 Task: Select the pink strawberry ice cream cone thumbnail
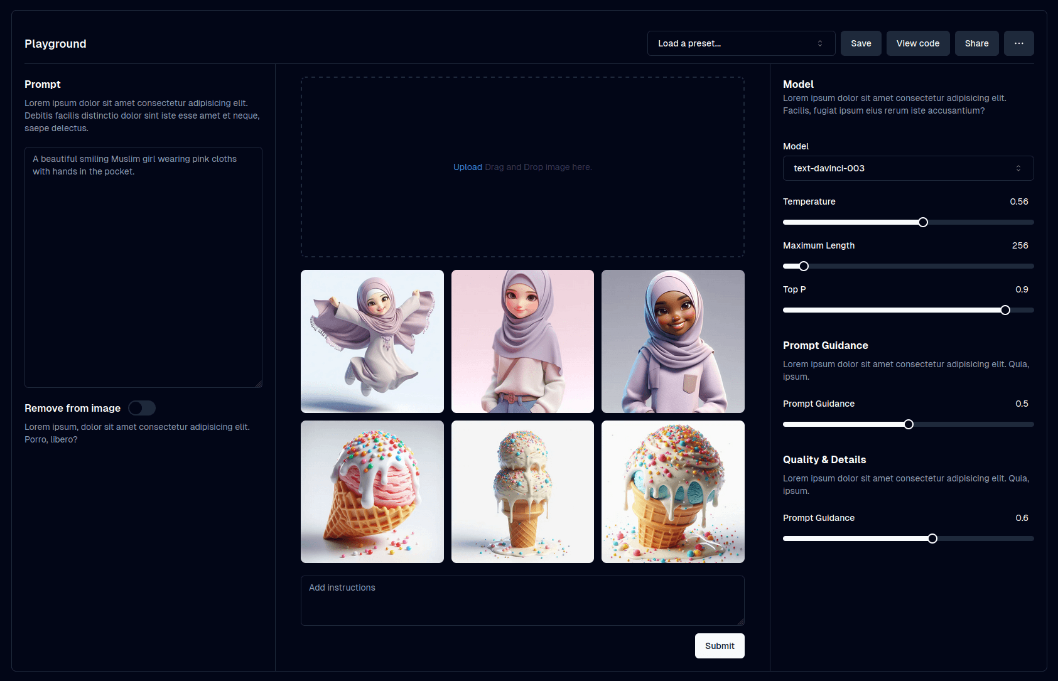tap(372, 491)
